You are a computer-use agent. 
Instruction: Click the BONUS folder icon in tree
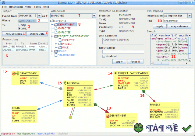pos(56,51)
